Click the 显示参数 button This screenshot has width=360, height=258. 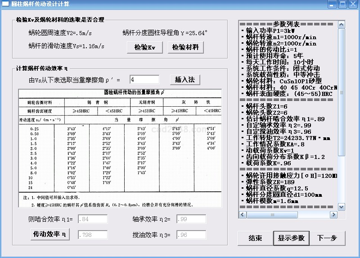tap(291, 238)
